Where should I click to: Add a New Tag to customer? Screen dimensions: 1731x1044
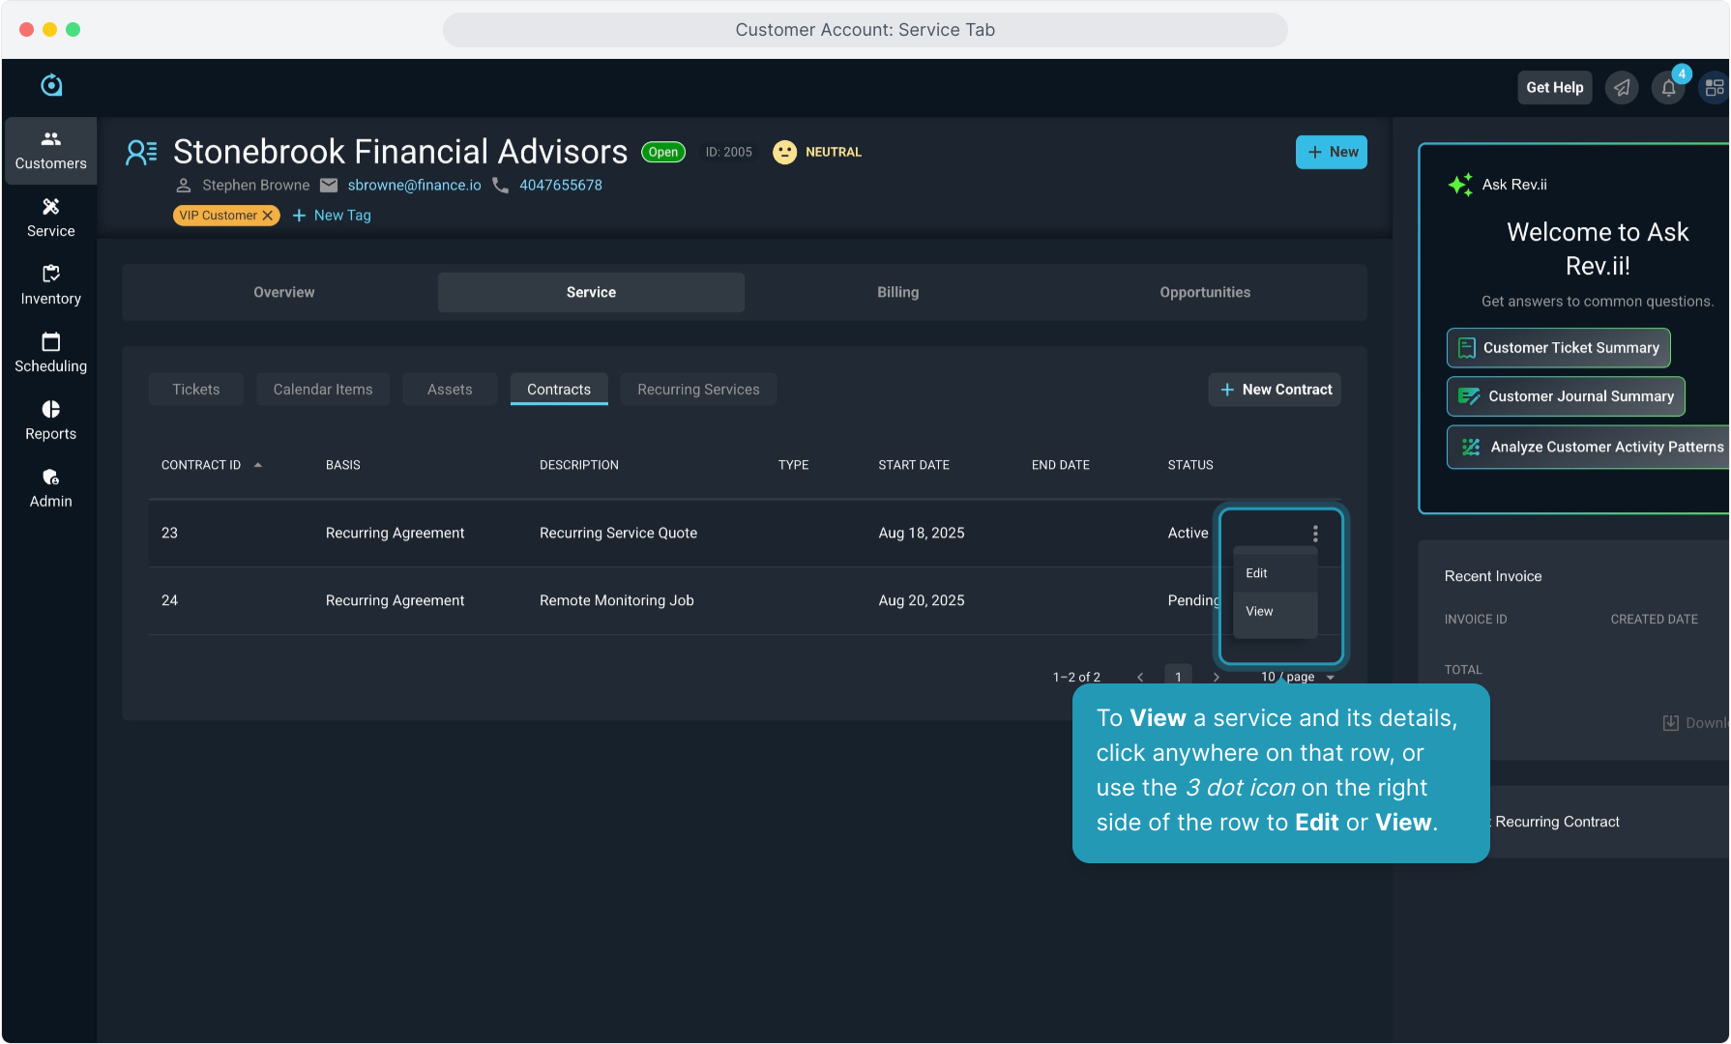pos(332,216)
